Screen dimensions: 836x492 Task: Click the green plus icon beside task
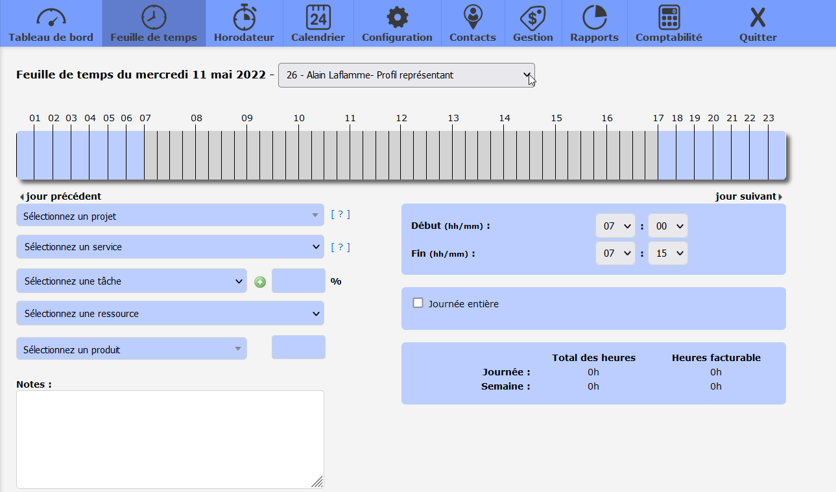(260, 282)
